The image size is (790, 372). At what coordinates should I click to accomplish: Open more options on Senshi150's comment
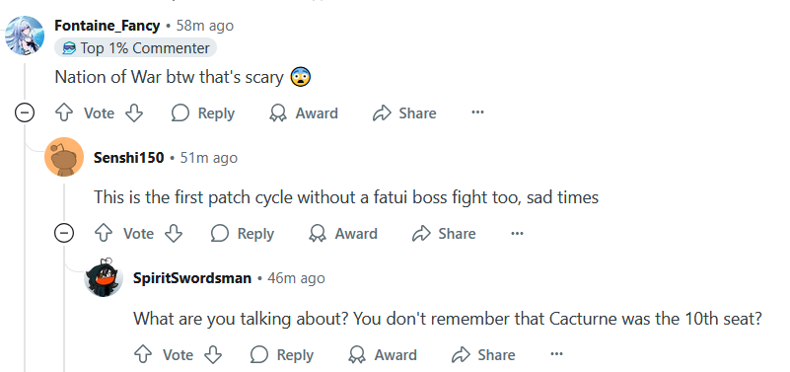tap(517, 234)
